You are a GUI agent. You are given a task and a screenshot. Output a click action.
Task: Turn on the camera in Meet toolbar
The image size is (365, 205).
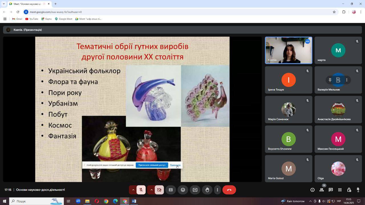(x=159, y=190)
